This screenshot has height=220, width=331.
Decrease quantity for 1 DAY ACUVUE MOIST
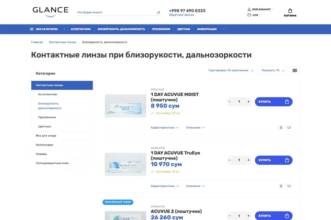tap(229, 102)
